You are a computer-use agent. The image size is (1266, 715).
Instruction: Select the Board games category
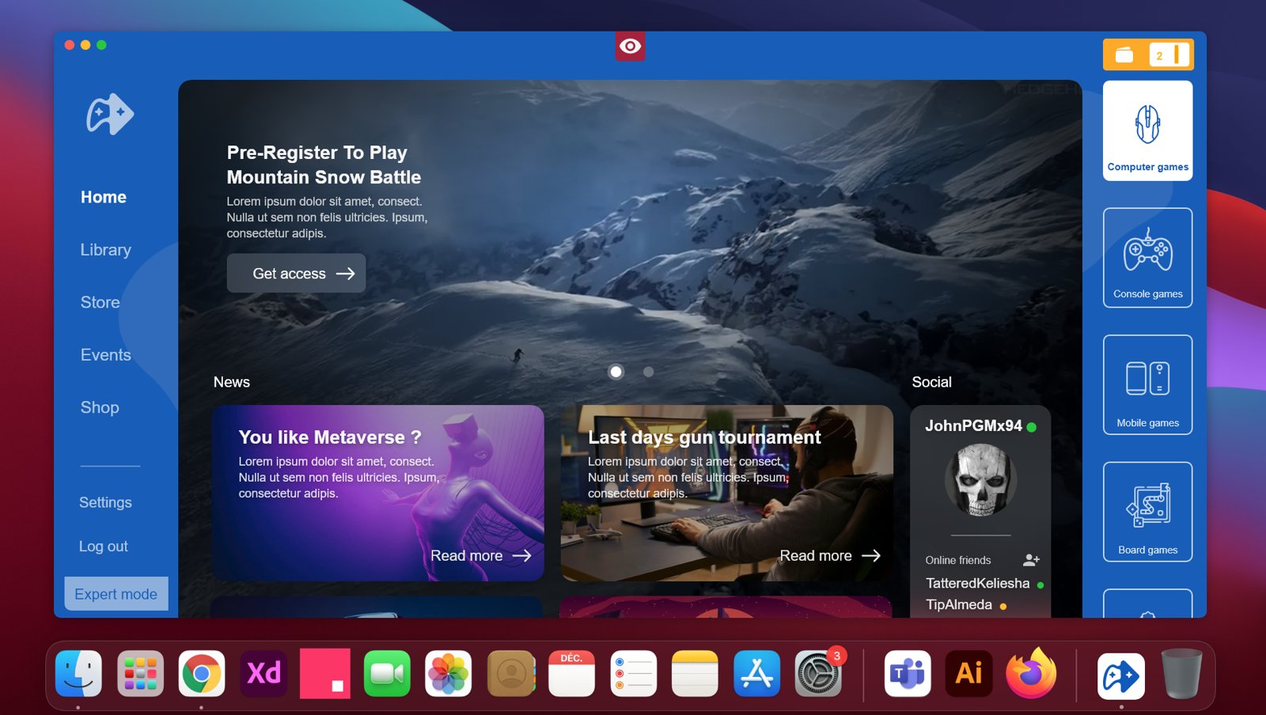[1147, 512]
